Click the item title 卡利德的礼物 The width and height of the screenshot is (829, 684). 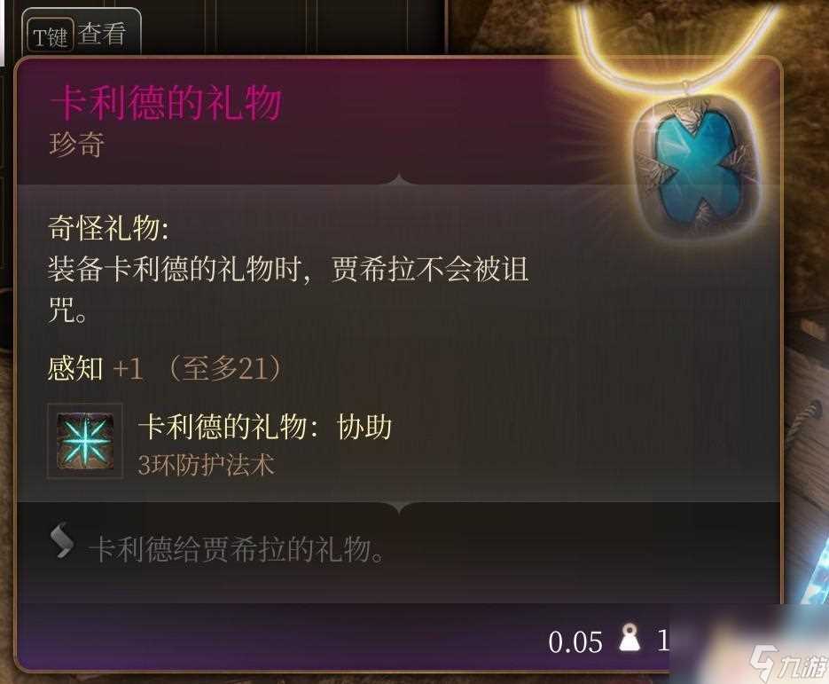[x=166, y=102]
